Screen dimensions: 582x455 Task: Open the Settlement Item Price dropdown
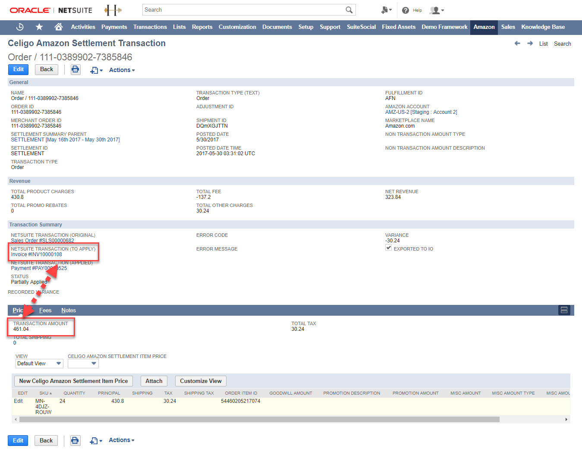[83, 364]
